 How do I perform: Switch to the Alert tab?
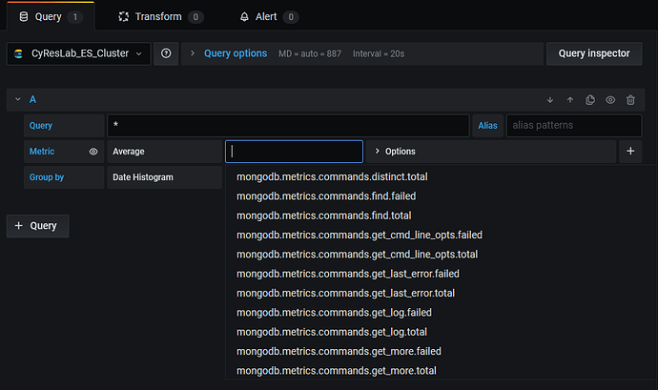tap(268, 16)
